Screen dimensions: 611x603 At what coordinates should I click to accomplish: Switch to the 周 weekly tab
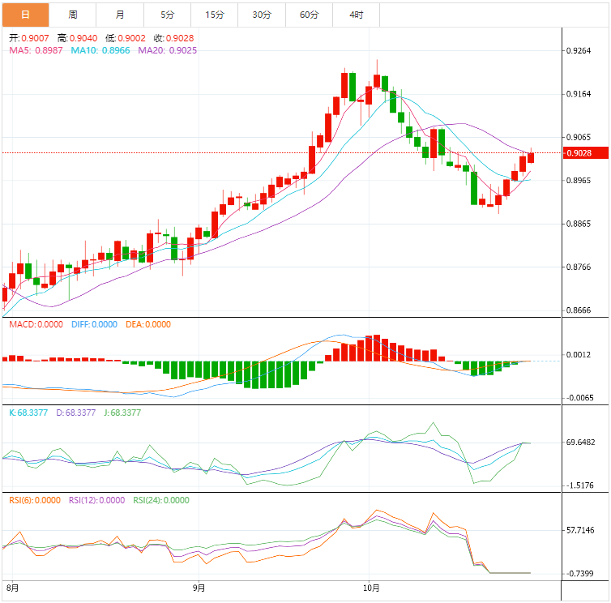pos(73,15)
